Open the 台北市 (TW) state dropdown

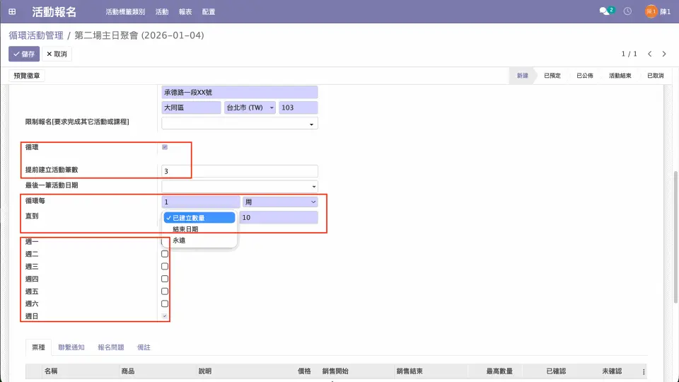[x=250, y=108]
